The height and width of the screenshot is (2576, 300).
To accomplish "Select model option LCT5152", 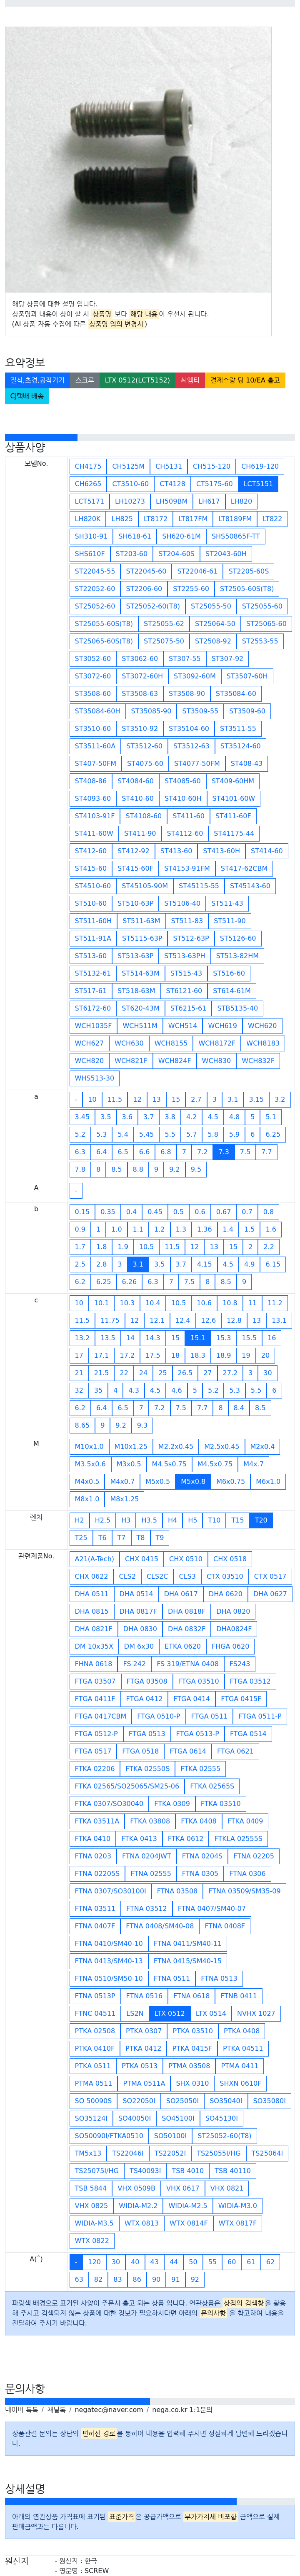I will pyautogui.click(x=258, y=483).
